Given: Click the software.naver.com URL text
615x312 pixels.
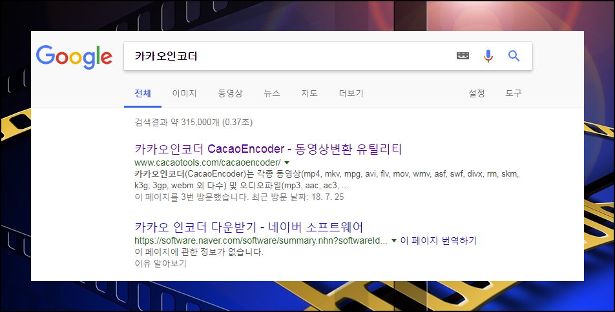Looking at the screenshot, I should click(260, 240).
